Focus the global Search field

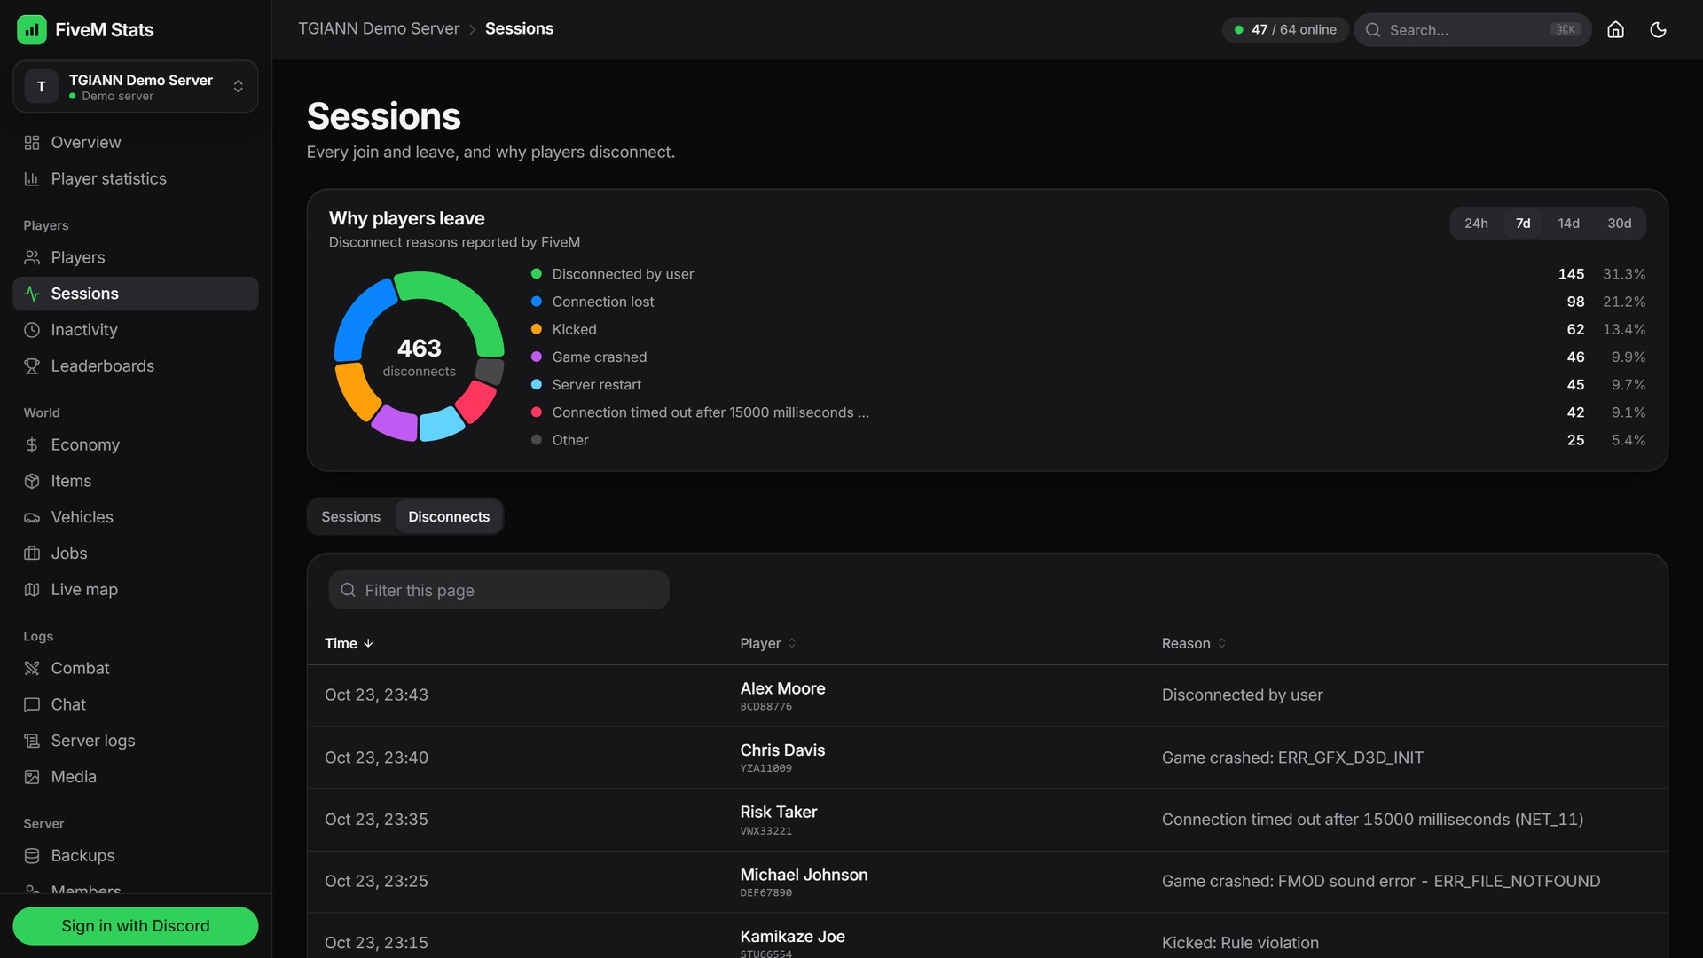pos(1472,30)
